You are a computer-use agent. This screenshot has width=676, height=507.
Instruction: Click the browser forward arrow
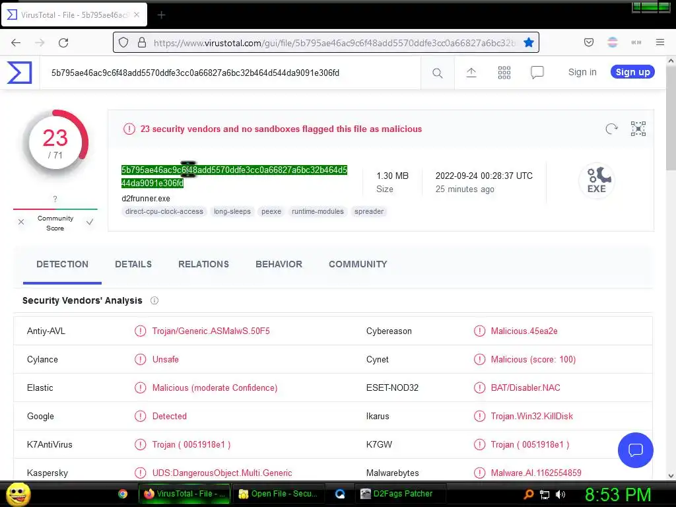pos(40,42)
